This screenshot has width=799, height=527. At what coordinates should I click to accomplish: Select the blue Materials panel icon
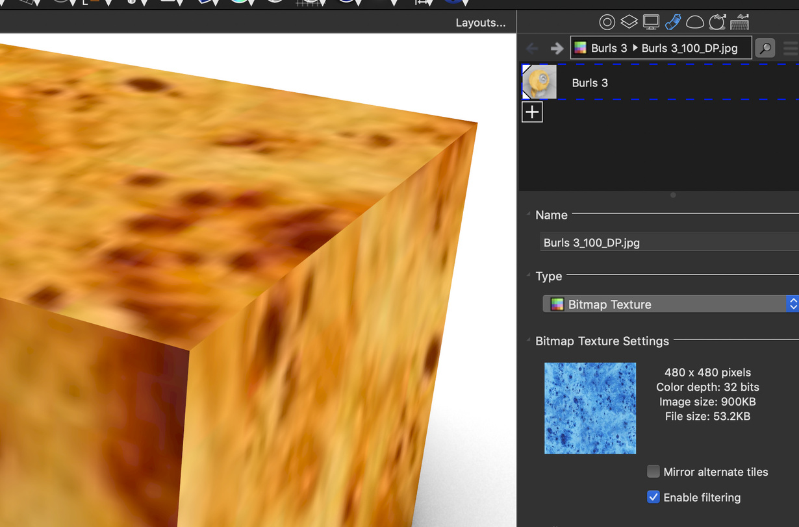673,22
